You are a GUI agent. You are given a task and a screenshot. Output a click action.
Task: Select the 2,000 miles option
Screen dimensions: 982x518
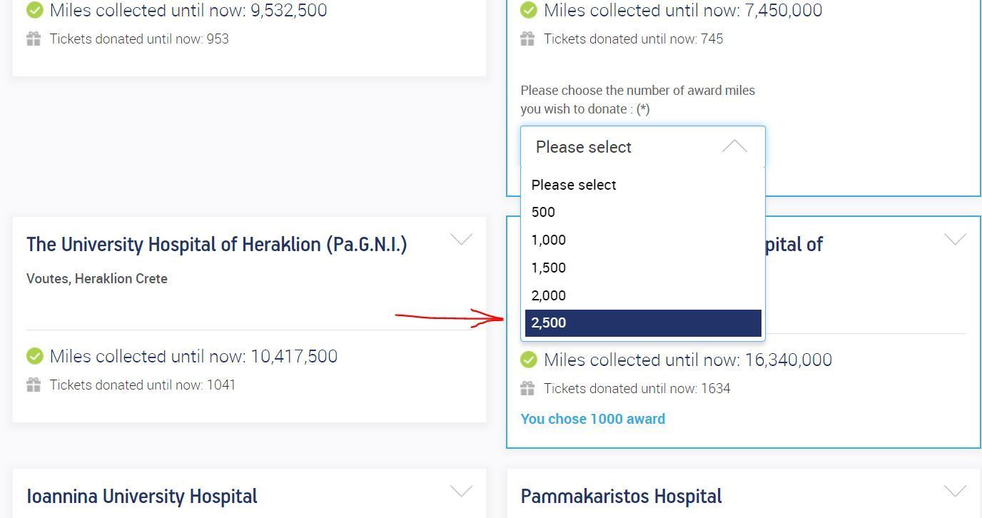pos(548,295)
